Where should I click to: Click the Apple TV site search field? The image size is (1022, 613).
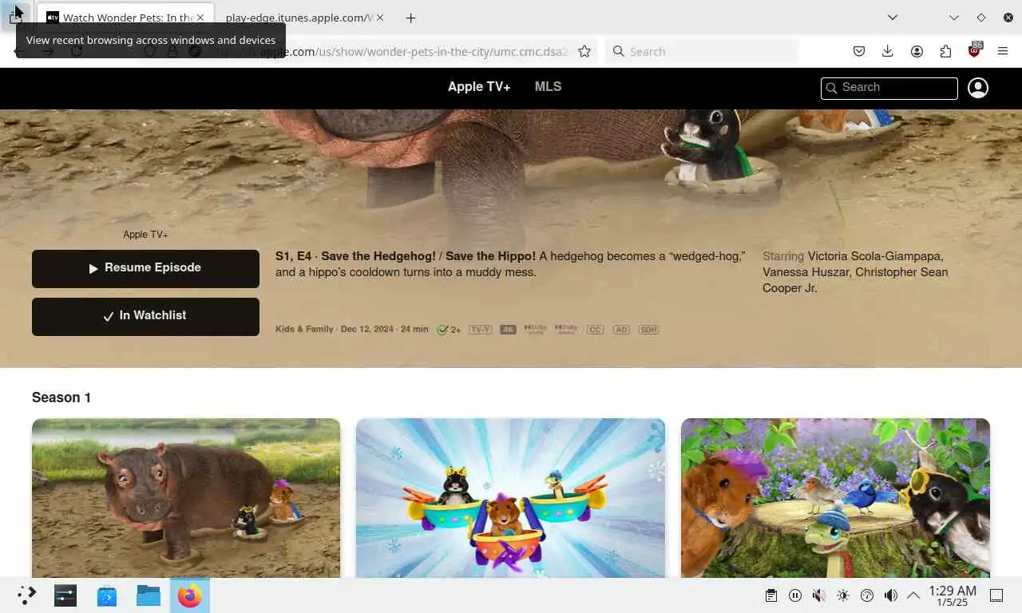(889, 88)
